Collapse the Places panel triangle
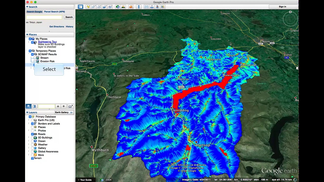The image size is (324, 182). [27, 35]
